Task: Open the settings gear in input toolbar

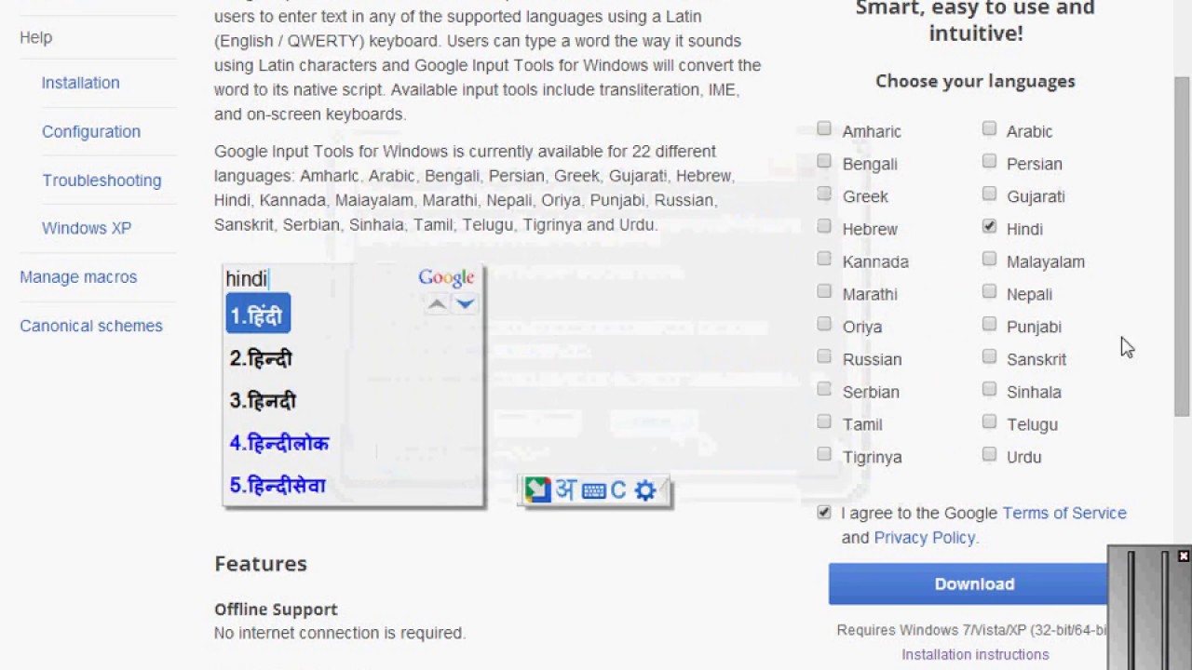Action: (645, 490)
